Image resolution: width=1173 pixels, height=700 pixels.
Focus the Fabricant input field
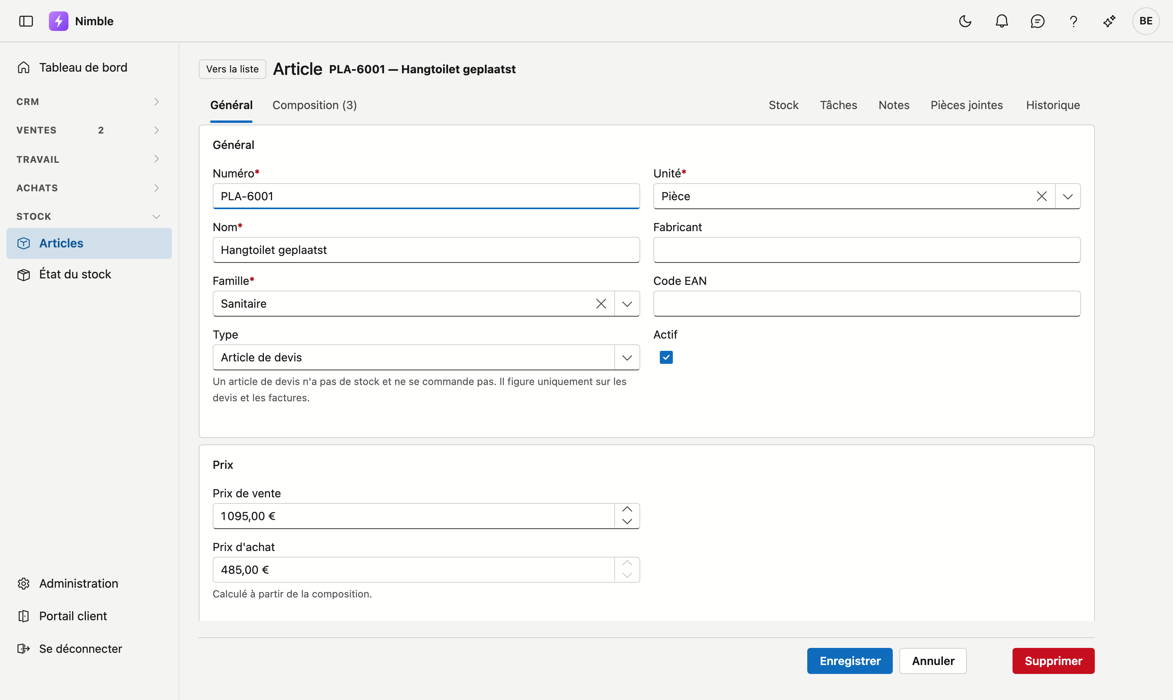pos(867,250)
